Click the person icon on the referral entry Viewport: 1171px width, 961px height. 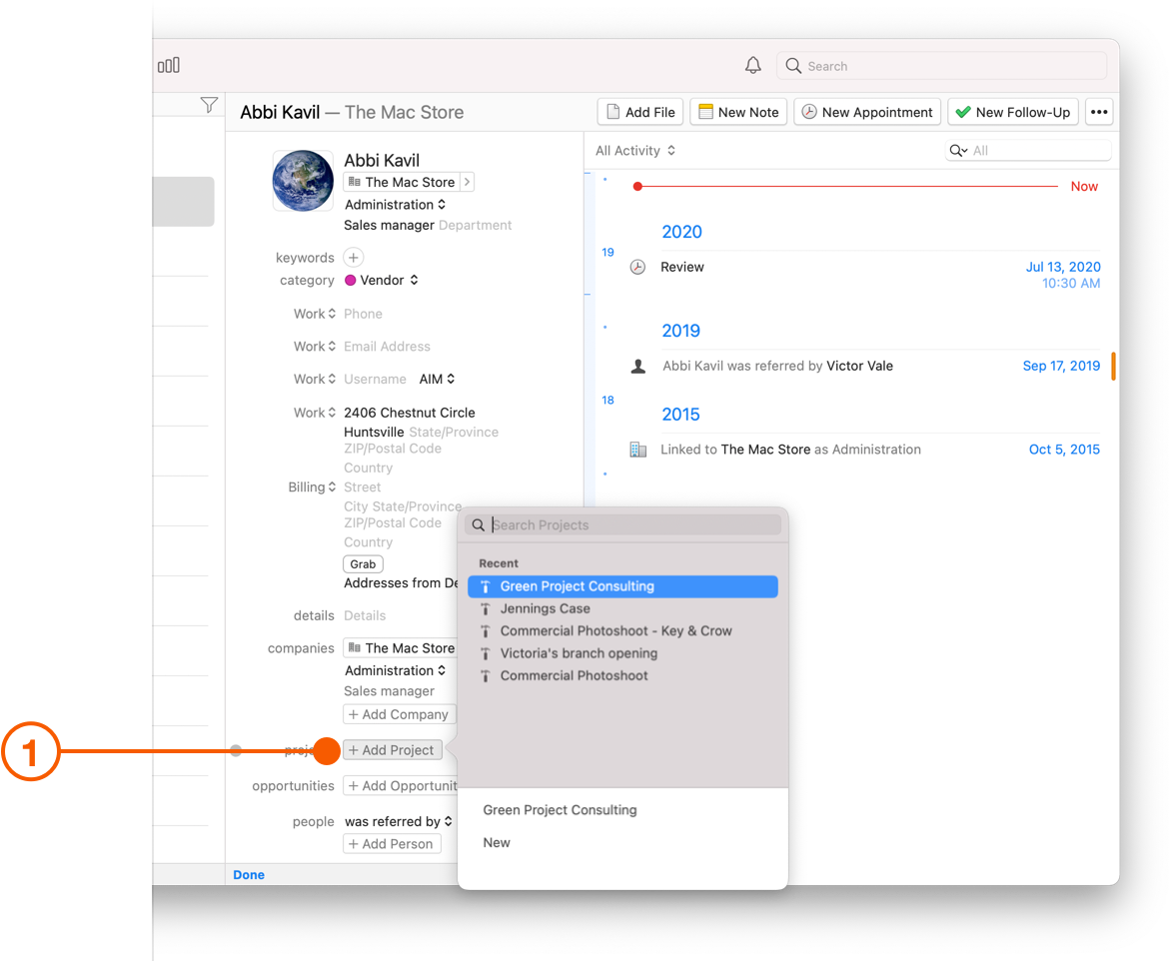pos(637,366)
